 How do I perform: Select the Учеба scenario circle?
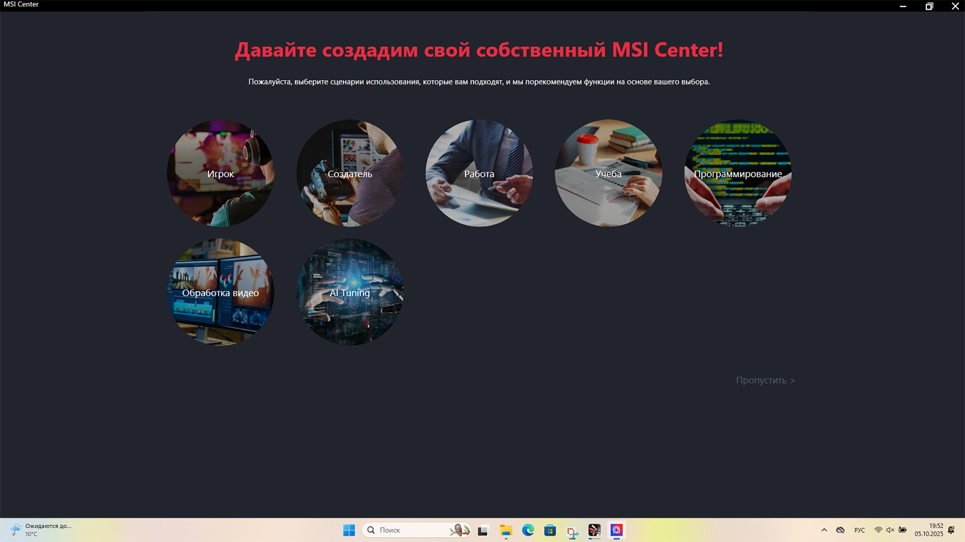coord(608,173)
